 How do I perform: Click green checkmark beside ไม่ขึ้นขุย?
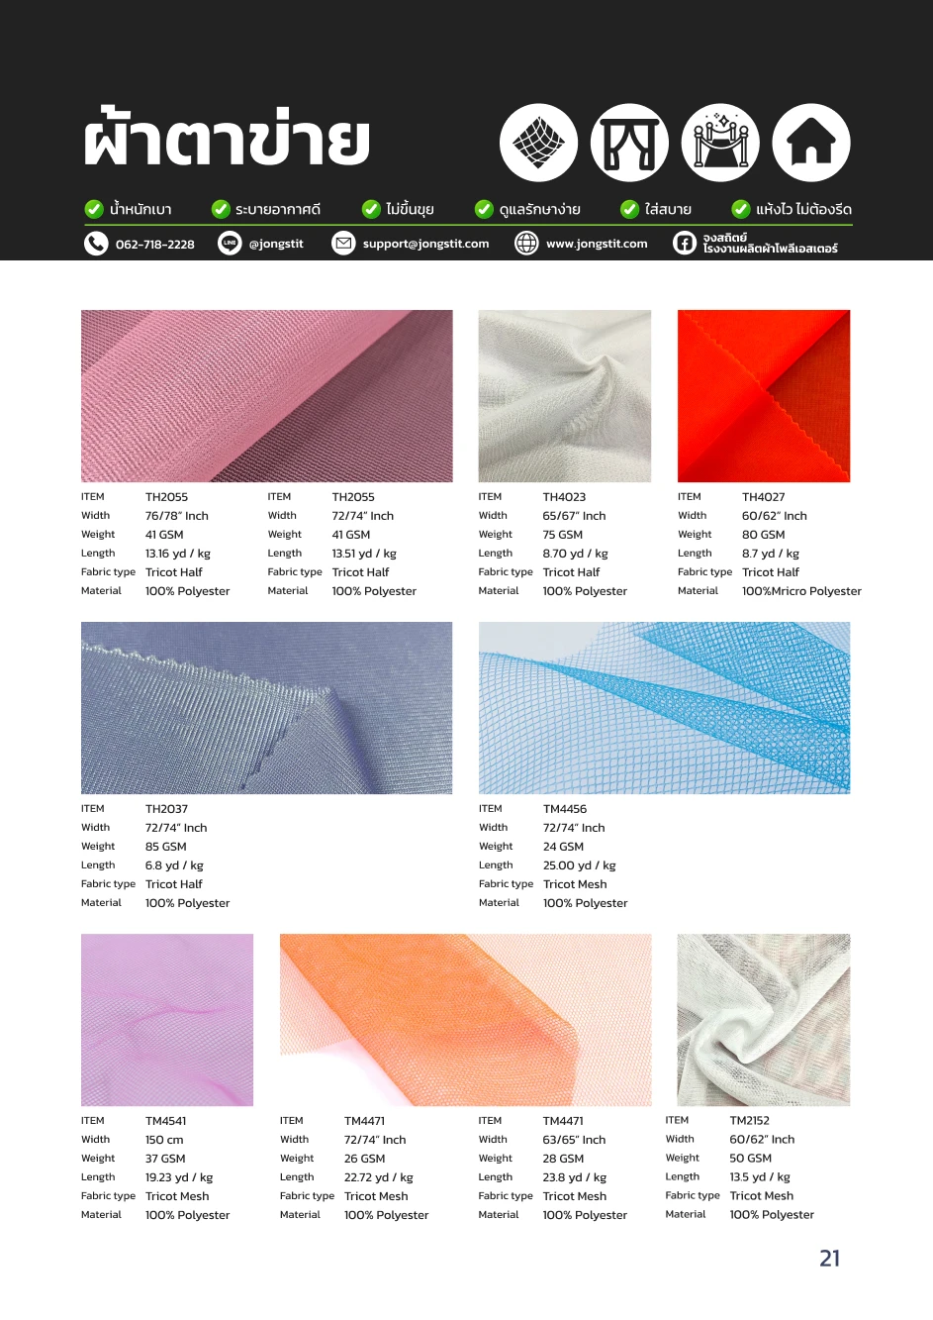click(371, 209)
